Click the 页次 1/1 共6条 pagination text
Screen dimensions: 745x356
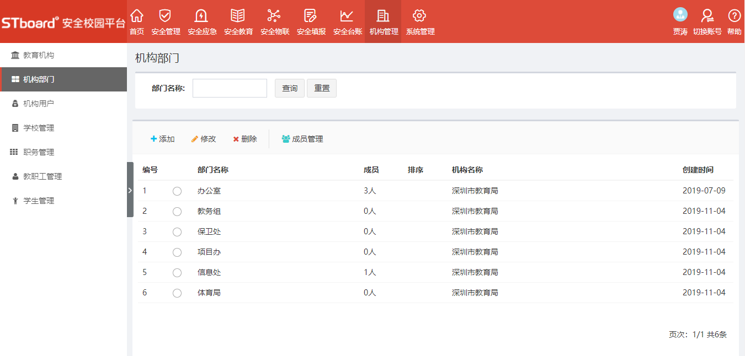pos(698,334)
